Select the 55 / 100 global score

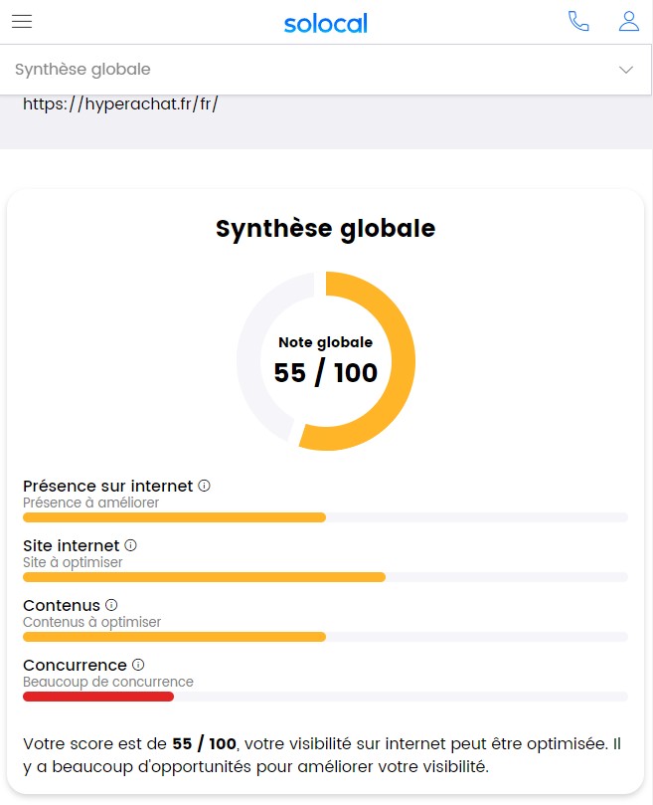[325, 374]
